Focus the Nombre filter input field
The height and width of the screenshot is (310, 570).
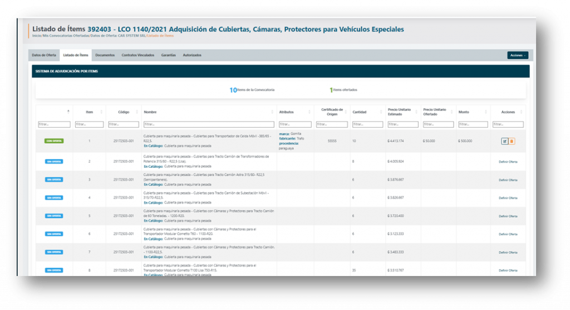[209, 124]
